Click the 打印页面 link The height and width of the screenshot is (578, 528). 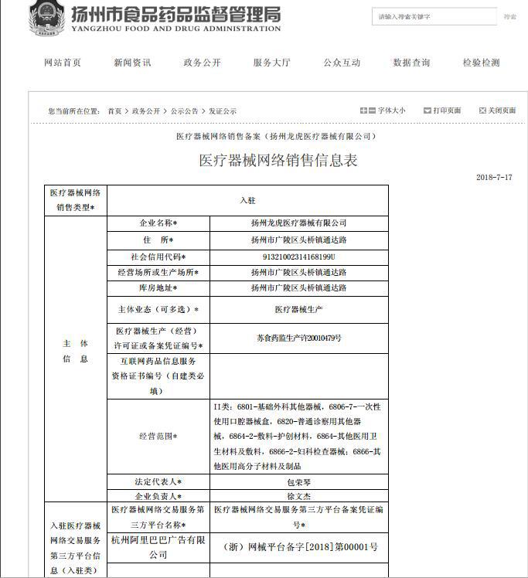447,110
